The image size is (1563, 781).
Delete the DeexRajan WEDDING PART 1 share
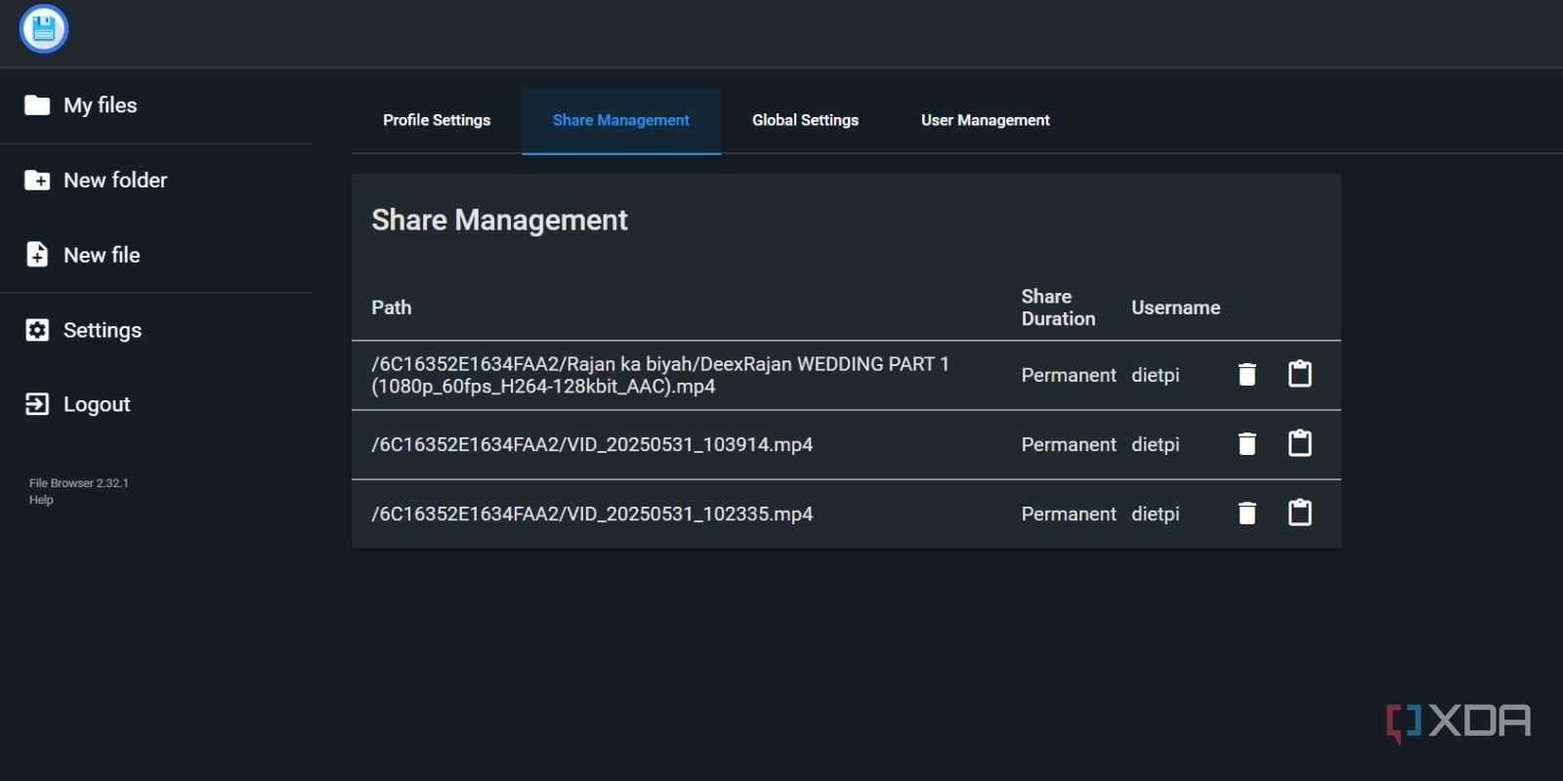(x=1246, y=375)
